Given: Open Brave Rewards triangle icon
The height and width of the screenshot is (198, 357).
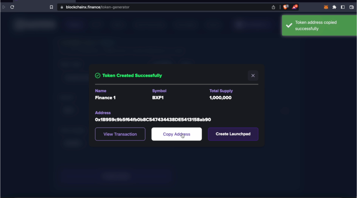Looking at the screenshot, I should point(294,7).
